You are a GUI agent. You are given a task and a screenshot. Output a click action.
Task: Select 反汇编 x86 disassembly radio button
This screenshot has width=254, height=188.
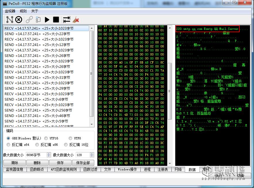click(37, 145)
